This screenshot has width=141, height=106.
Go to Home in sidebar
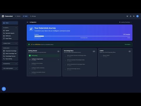10,23
